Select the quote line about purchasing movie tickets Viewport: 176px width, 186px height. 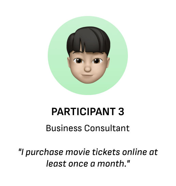click(x=88, y=152)
